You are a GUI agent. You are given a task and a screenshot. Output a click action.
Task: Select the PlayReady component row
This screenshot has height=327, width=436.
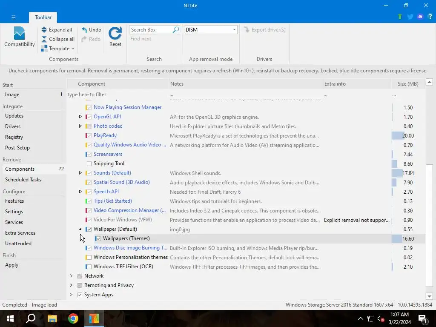tap(246, 136)
